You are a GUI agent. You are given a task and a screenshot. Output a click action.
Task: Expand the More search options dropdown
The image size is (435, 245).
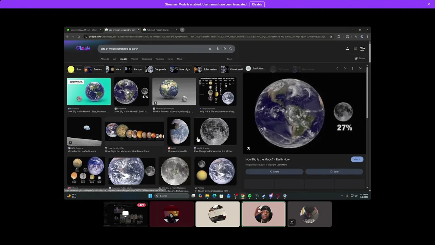(x=180, y=59)
